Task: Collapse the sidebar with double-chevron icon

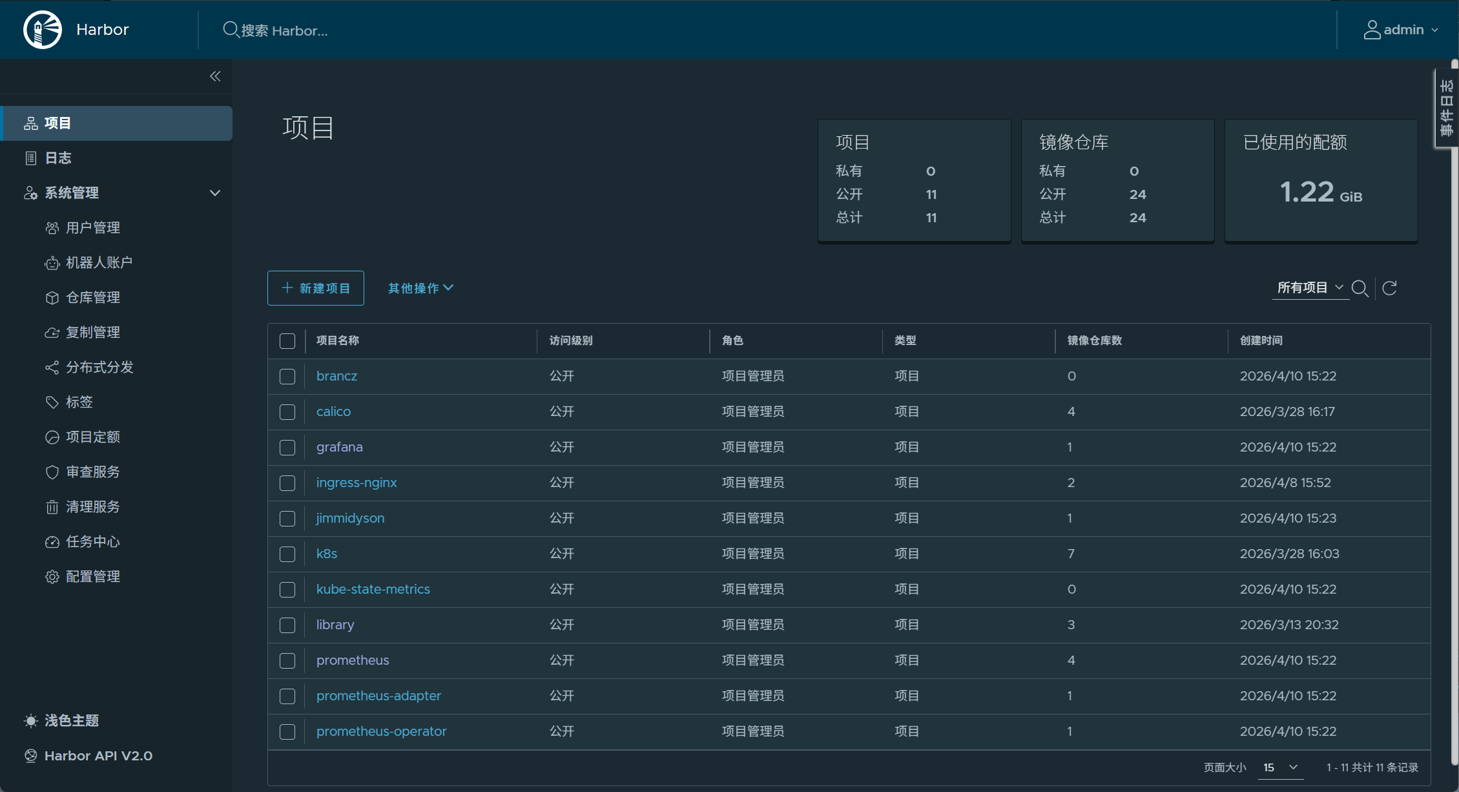Action: 215,76
